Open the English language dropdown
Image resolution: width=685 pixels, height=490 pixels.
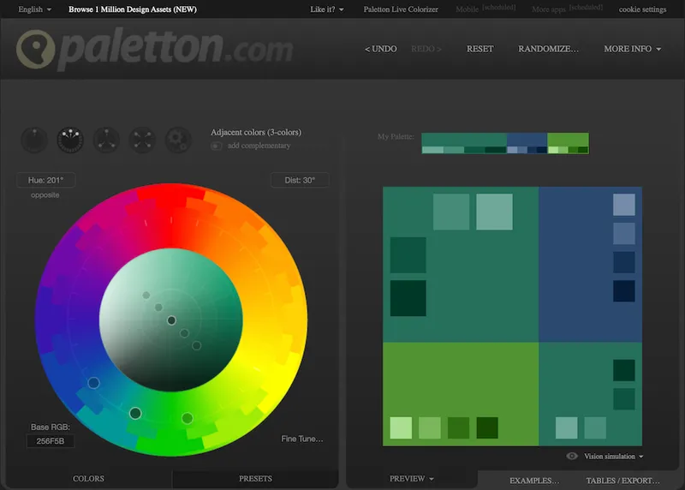pyautogui.click(x=35, y=9)
